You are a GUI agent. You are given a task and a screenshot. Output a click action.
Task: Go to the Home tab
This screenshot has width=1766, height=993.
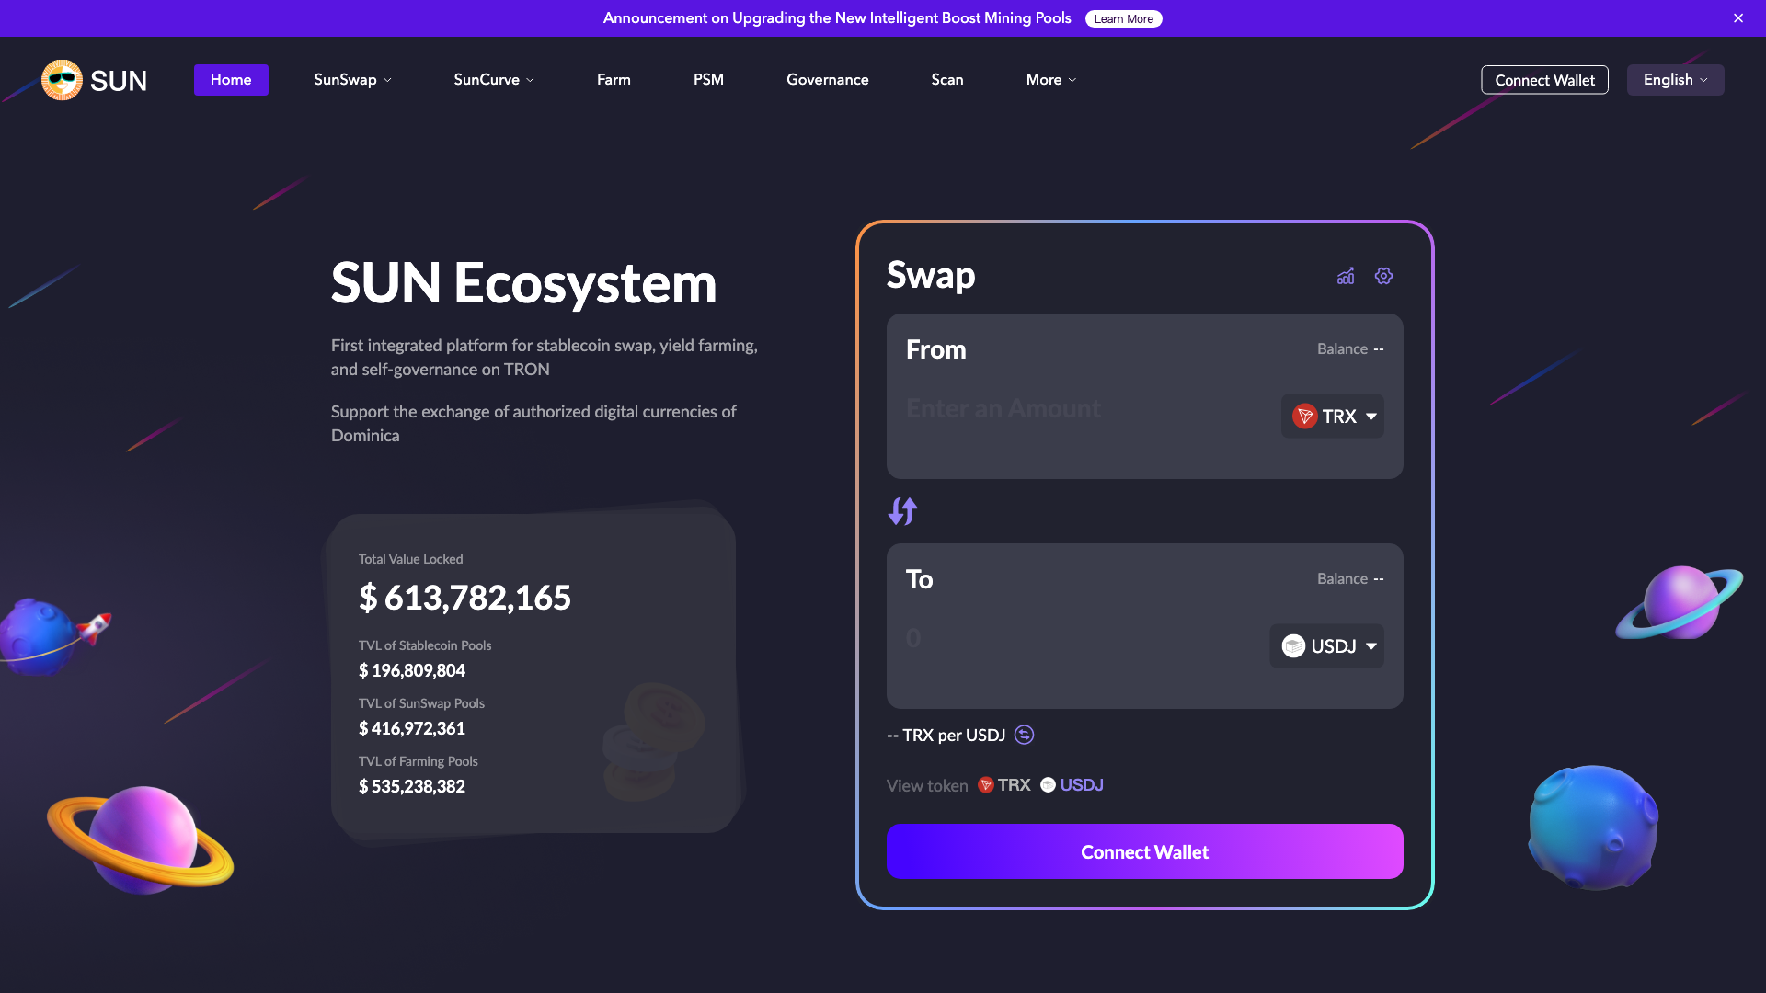231,80
